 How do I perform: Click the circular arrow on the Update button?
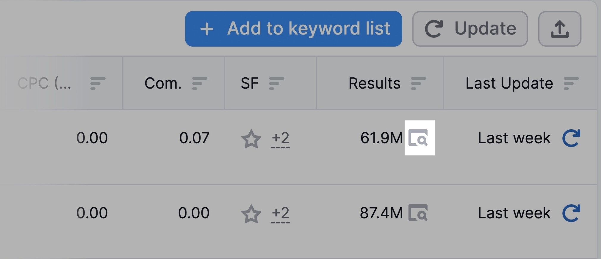click(x=434, y=29)
